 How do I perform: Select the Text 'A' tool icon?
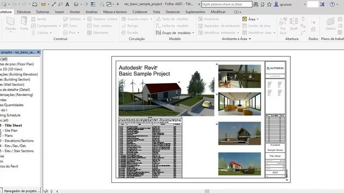(67, 4)
